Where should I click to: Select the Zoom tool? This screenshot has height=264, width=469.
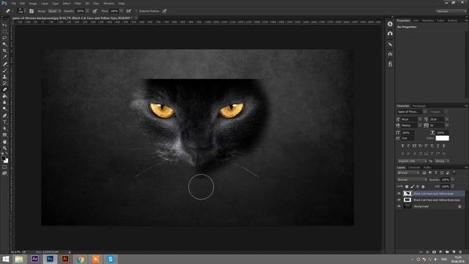click(x=4, y=148)
